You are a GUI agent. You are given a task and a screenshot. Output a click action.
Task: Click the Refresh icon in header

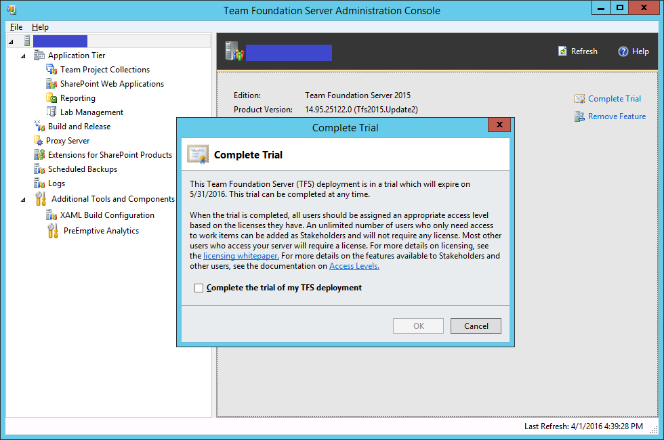pos(562,51)
